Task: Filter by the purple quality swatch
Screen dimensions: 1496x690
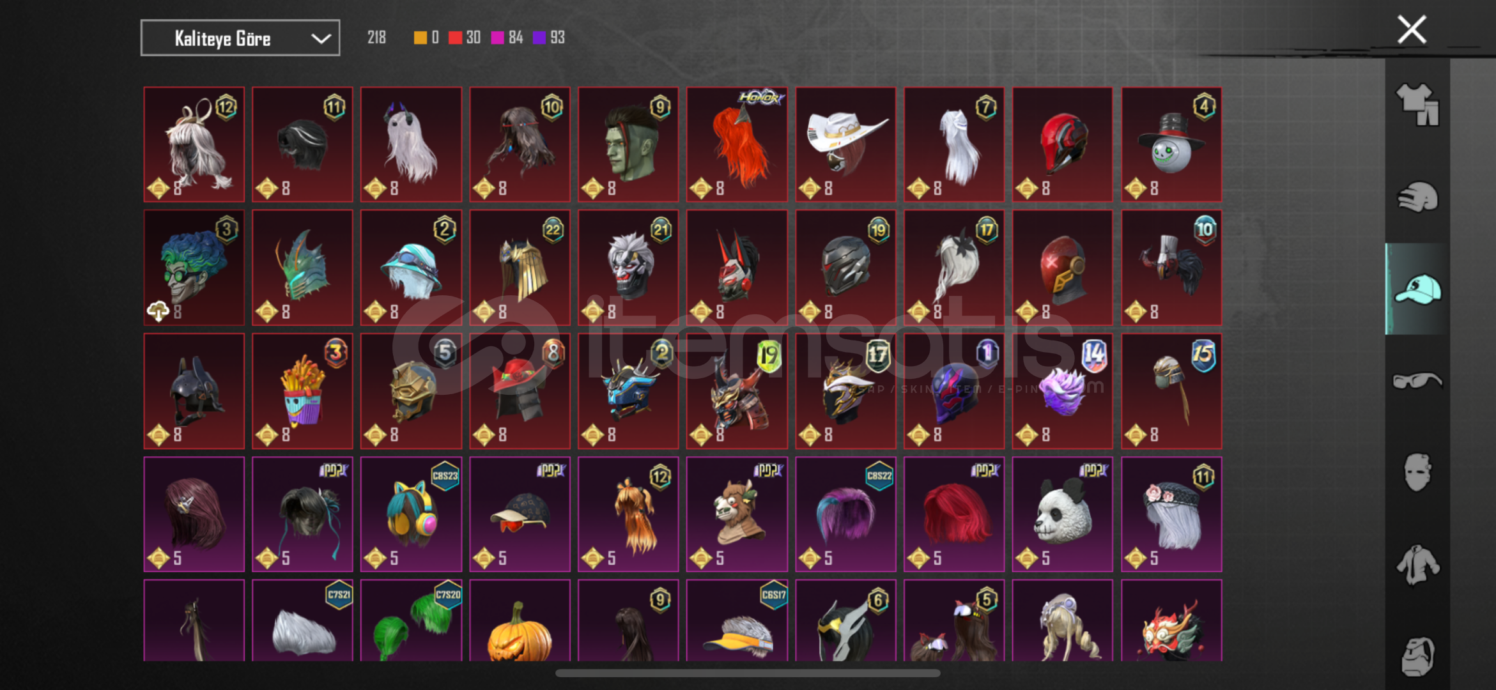Action: click(x=539, y=38)
